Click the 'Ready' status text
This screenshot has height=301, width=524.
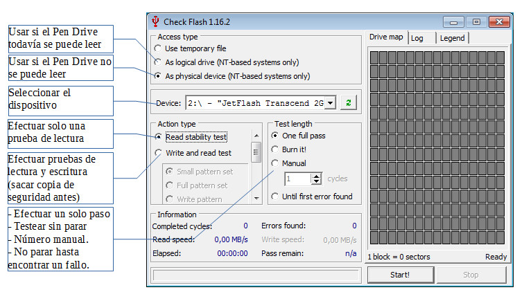point(496,257)
